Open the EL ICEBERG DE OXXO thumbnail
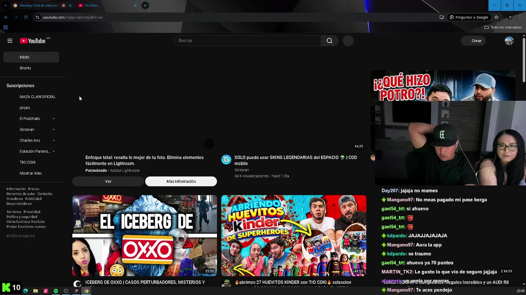This screenshot has height=295, width=526. 145,236
